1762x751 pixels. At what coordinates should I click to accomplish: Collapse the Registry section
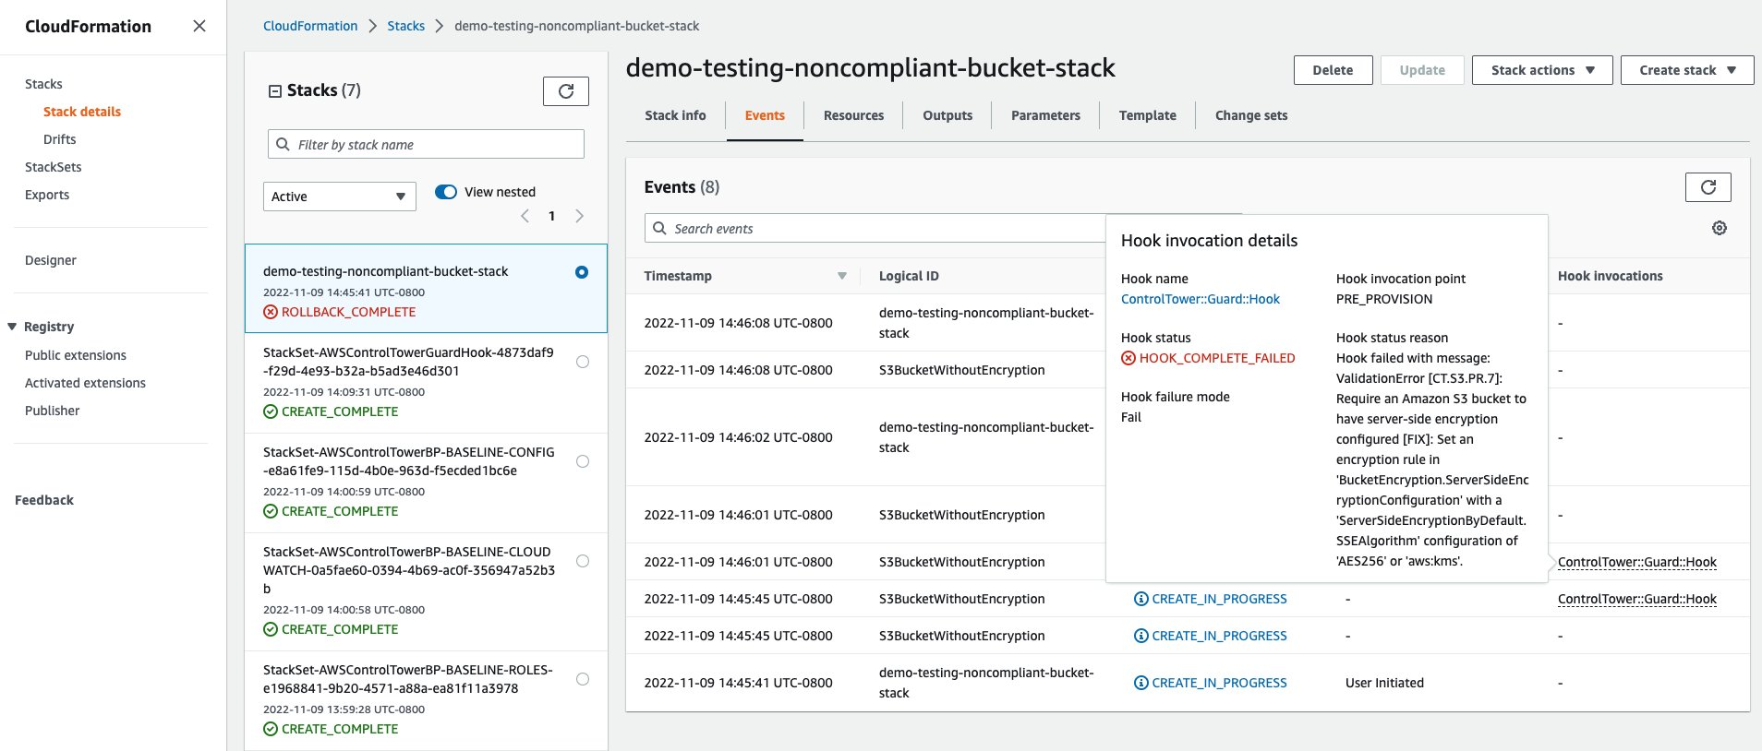click(x=12, y=327)
